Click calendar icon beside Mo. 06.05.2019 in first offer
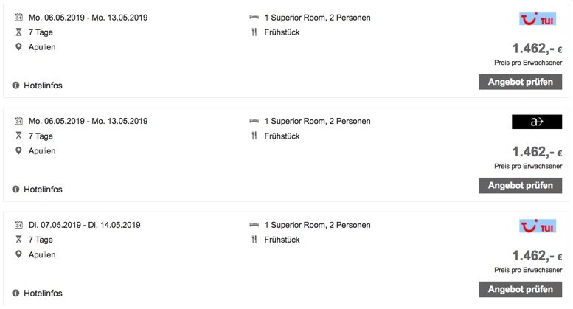573x309 pixels. point(18,18)
